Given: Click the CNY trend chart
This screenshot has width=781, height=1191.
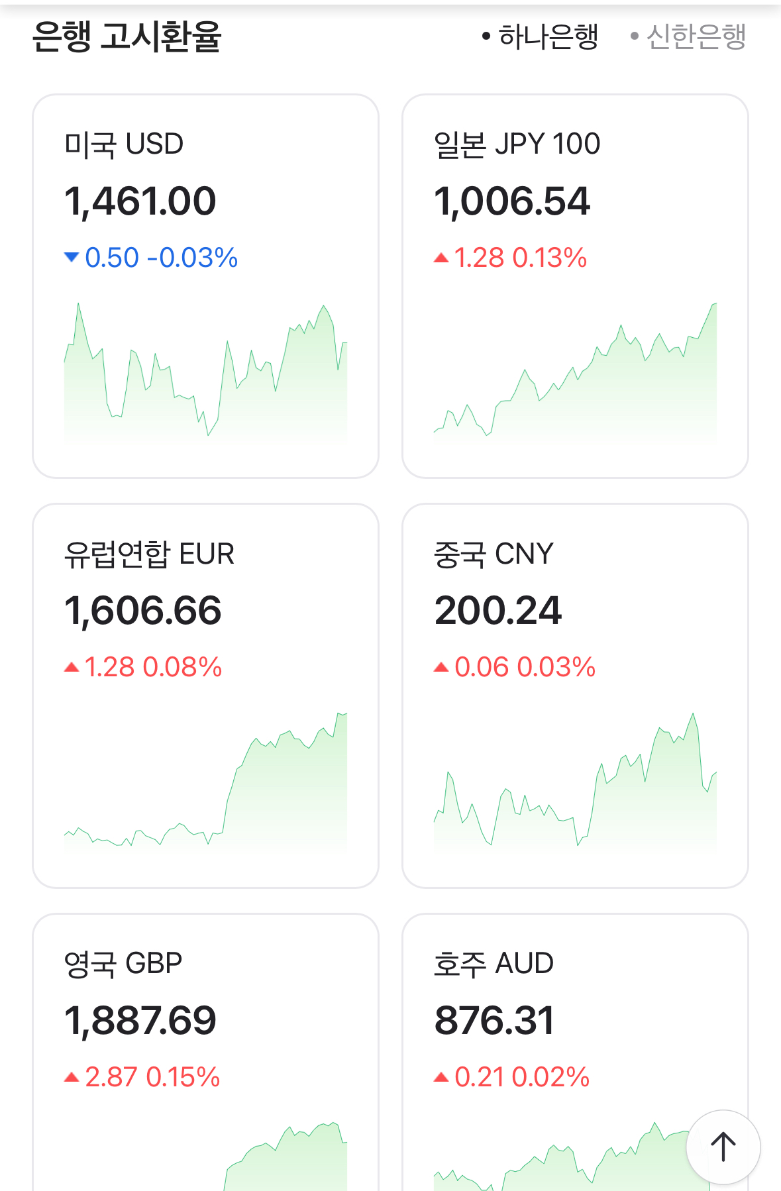Looking at the screenshot, I should tap(575, 783).
